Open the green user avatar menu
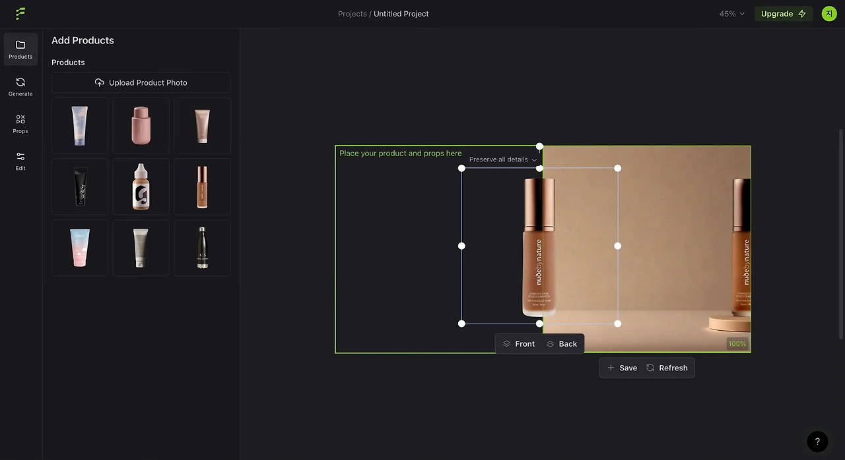 [x=829, y=13]
